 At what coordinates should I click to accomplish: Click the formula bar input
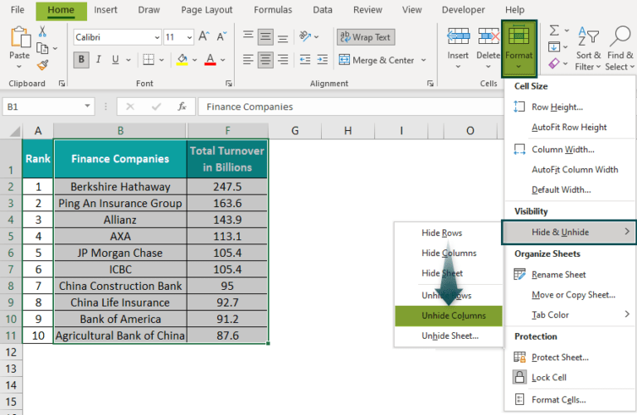351,107
